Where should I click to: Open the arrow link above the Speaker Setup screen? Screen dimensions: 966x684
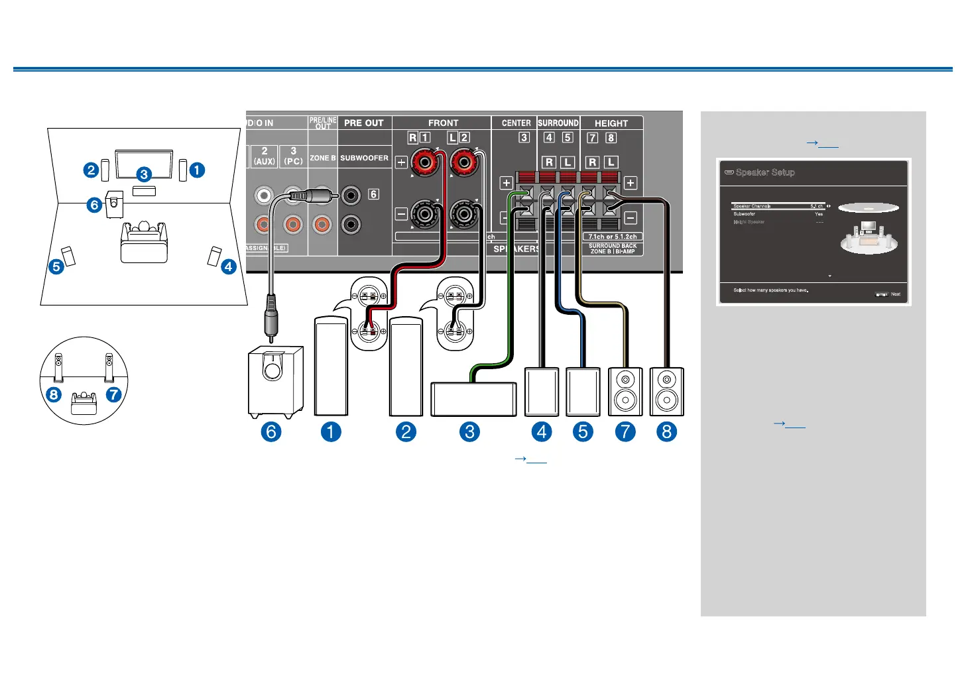822,142
